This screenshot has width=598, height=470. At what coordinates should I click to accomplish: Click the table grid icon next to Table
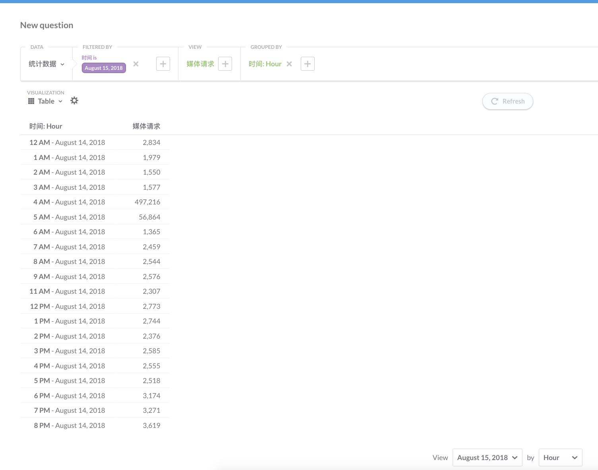[x=31, y=101]
